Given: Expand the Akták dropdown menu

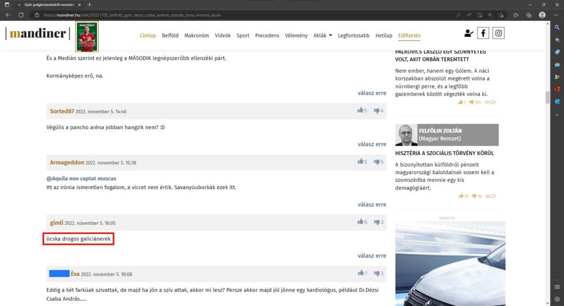Looking at the screenshot, I should (x=322, y=35).
